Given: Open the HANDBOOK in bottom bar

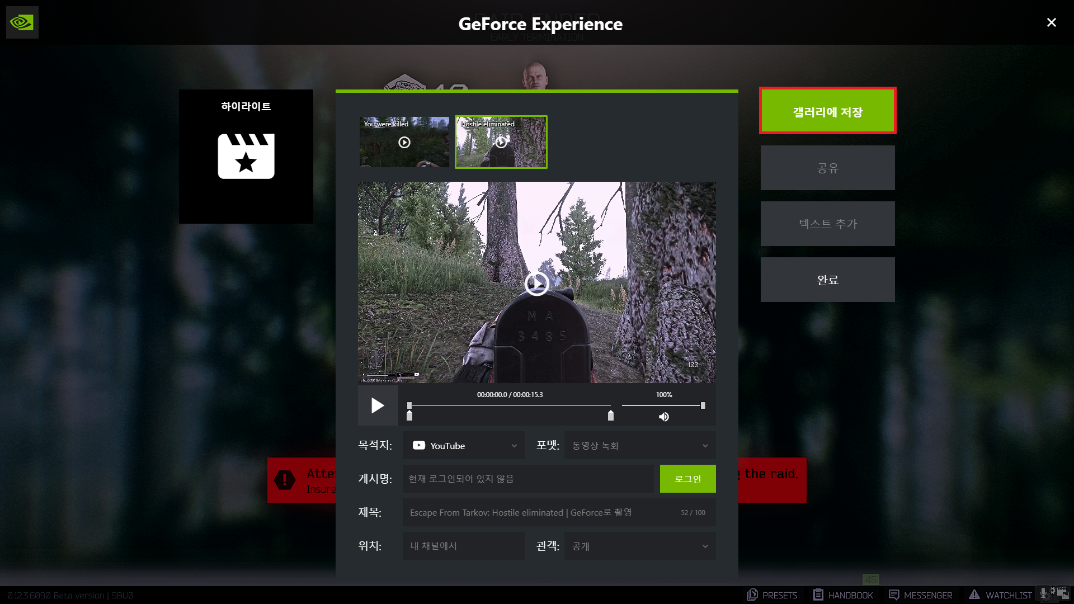Looking at the screenshot, I should [x=843, y=595].
